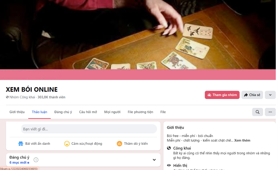The image size is (278, 170).
Task: Click Xem thêm to expand description
Action: 242,141
